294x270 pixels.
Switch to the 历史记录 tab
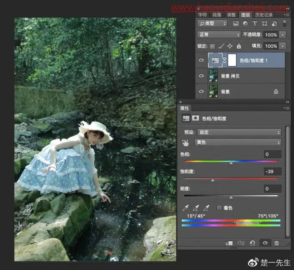pos(264,15)
